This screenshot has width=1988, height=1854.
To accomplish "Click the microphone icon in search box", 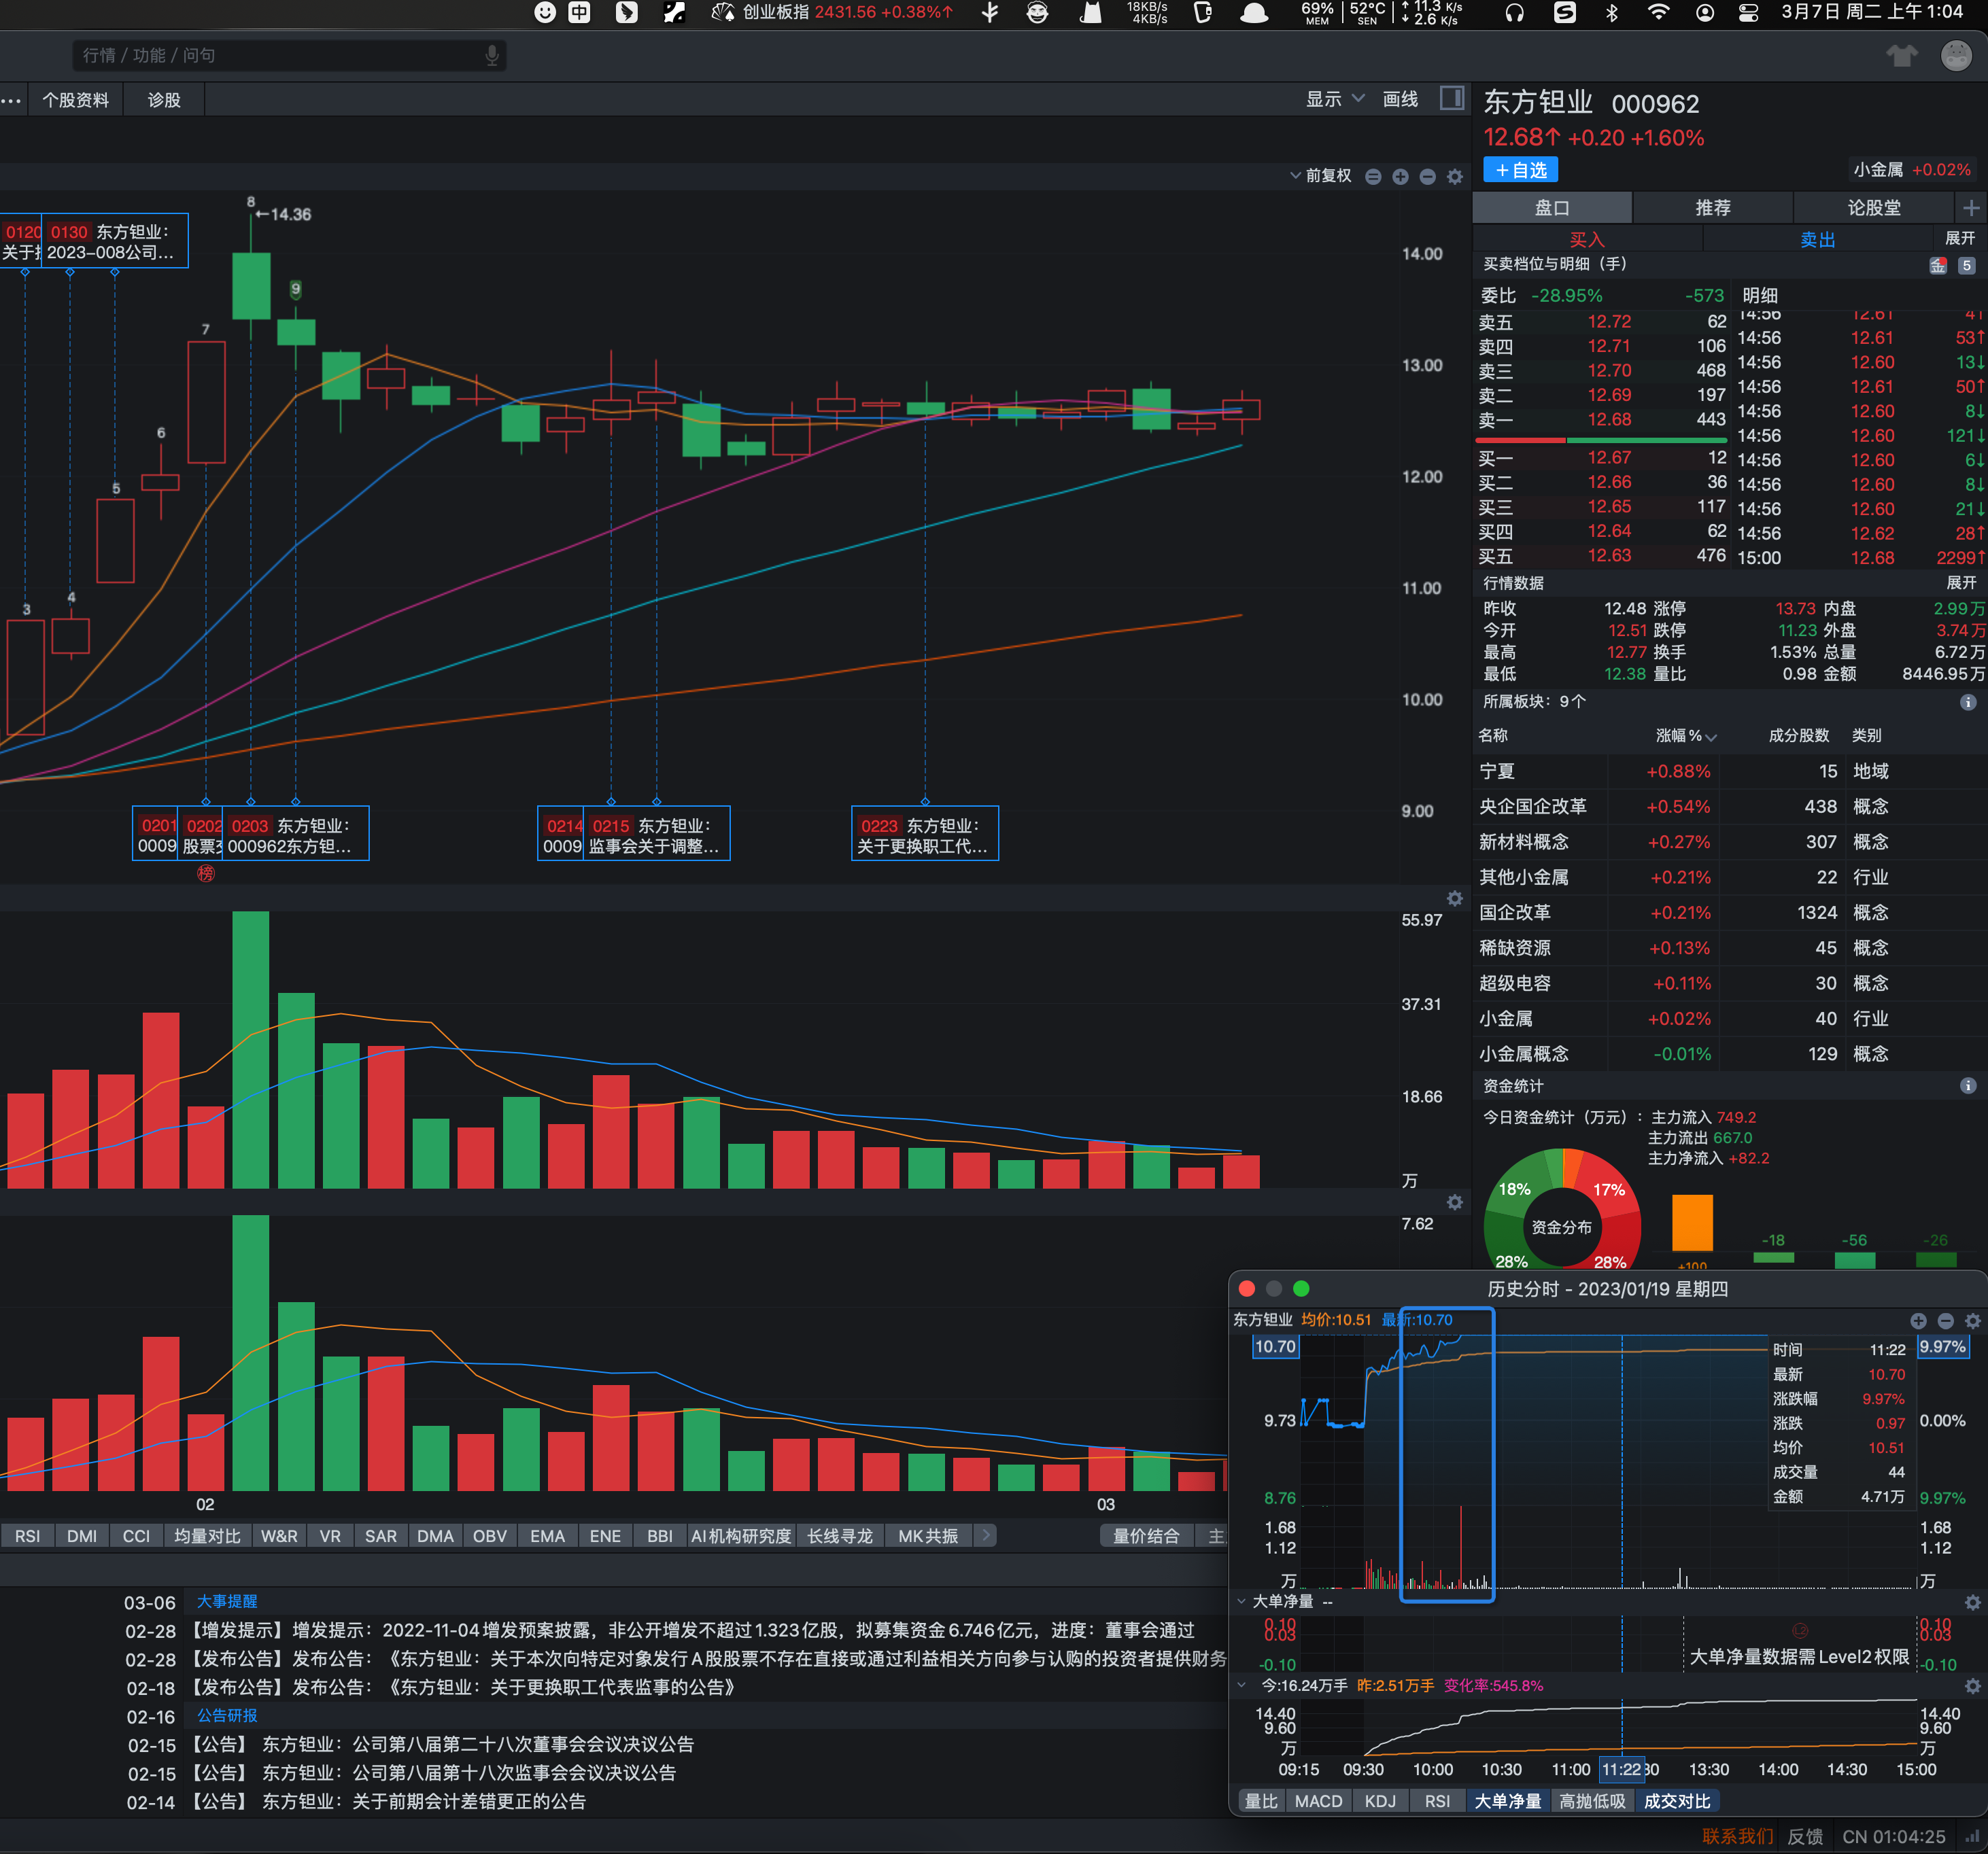I will [x=492, y=56].
